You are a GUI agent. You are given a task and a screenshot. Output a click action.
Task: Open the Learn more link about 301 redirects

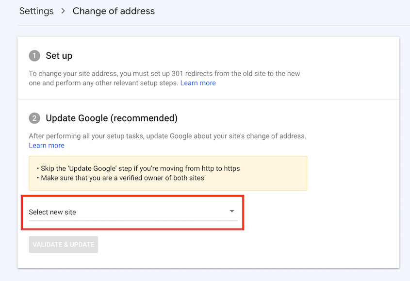pyautogui.click(x=198, y=83)
